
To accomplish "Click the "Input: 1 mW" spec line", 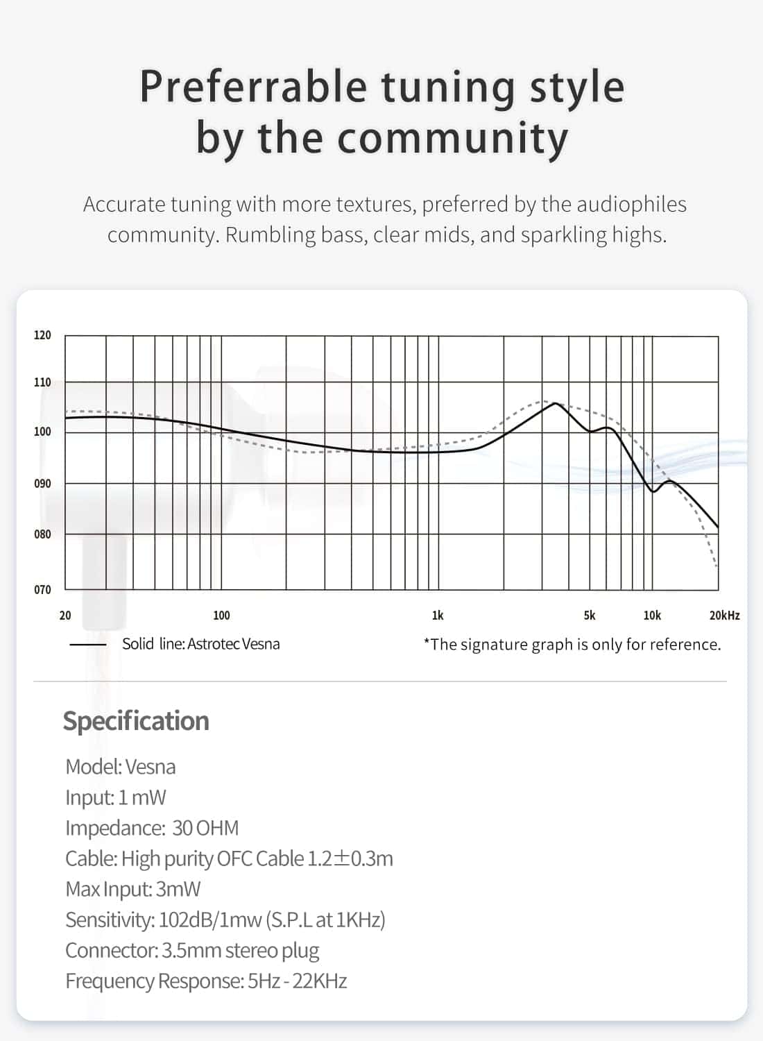I will pyautogui.click(x=116, y=797).
